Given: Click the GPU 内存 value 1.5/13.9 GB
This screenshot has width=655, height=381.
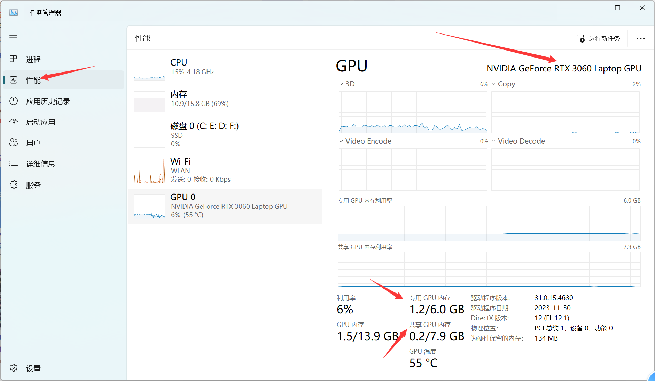Looking at the screenshot, I should coord(368,336).
